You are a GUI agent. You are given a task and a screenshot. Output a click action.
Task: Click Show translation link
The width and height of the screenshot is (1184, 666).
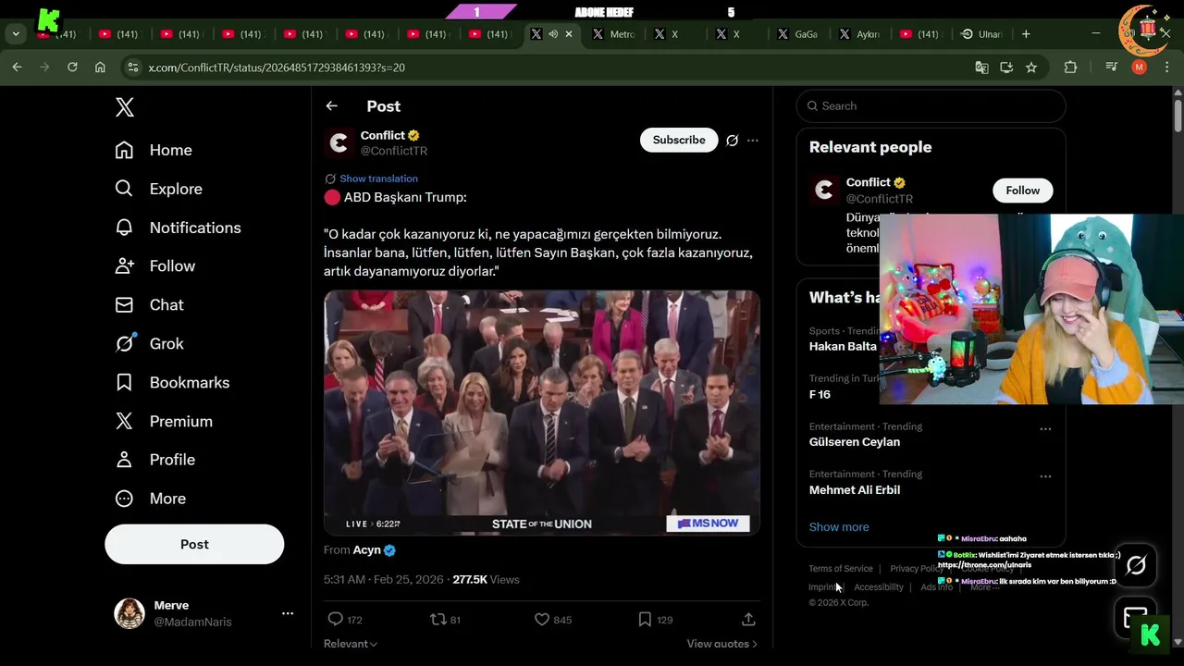tap(378, 179)
